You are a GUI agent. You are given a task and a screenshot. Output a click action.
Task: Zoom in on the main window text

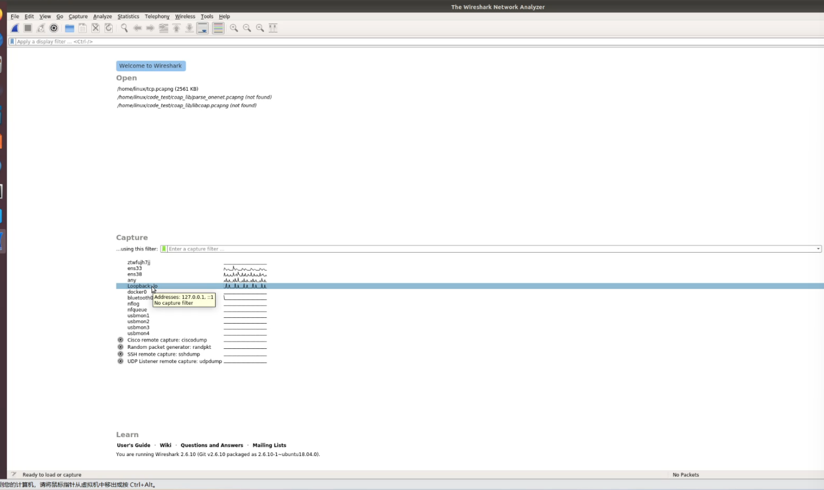click(234, 28)
